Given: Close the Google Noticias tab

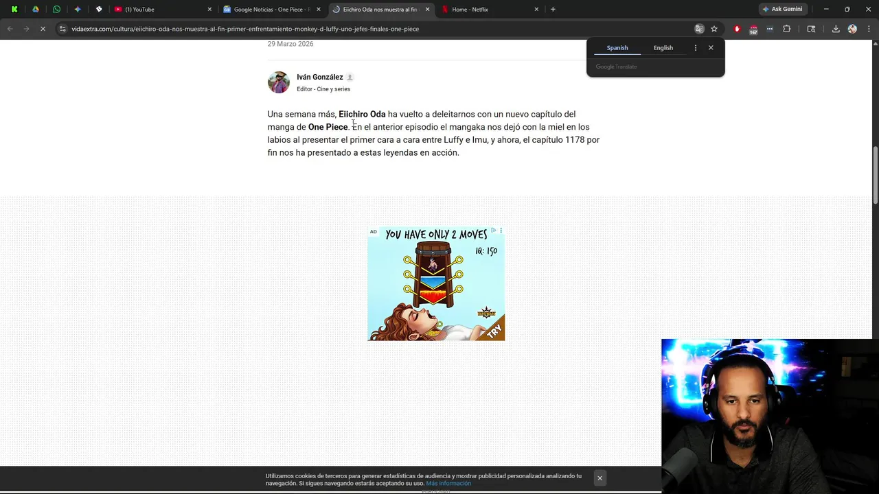Looking at the screenshot, I should tap(318, 9).
